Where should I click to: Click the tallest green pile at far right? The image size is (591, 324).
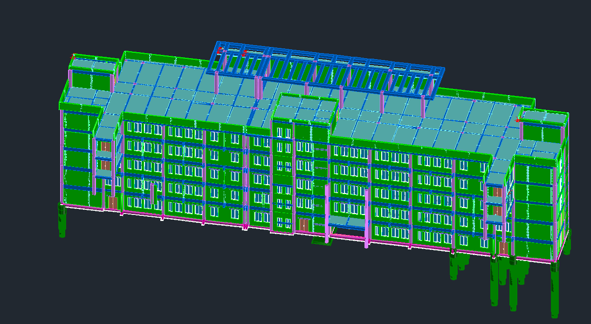pos(555,289)
